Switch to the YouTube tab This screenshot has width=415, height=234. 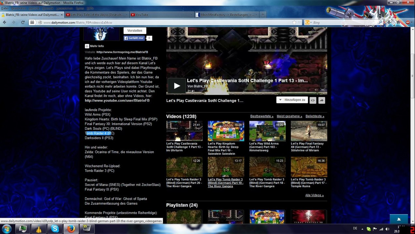point(161,15)
